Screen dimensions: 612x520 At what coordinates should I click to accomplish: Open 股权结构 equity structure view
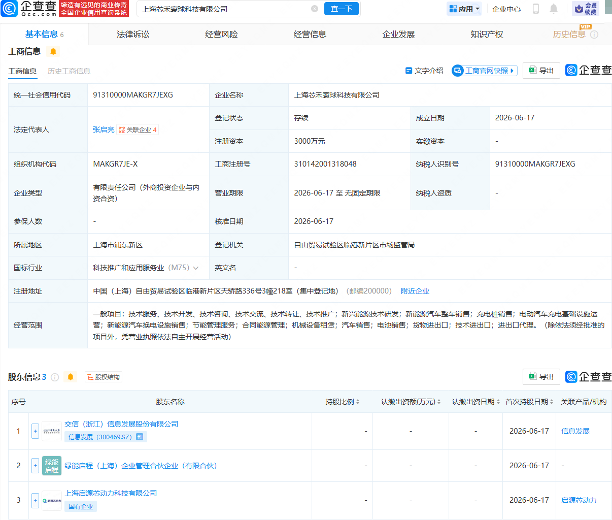coord(104,377)
